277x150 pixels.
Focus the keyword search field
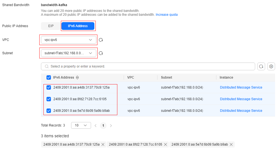[148, 66]
